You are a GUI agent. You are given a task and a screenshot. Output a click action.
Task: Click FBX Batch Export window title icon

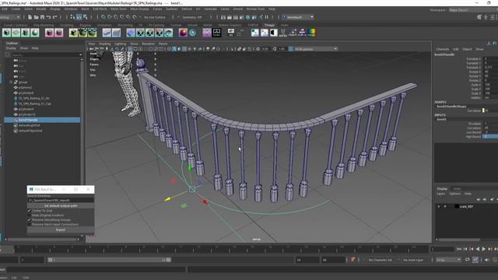[x=31, y=190]
